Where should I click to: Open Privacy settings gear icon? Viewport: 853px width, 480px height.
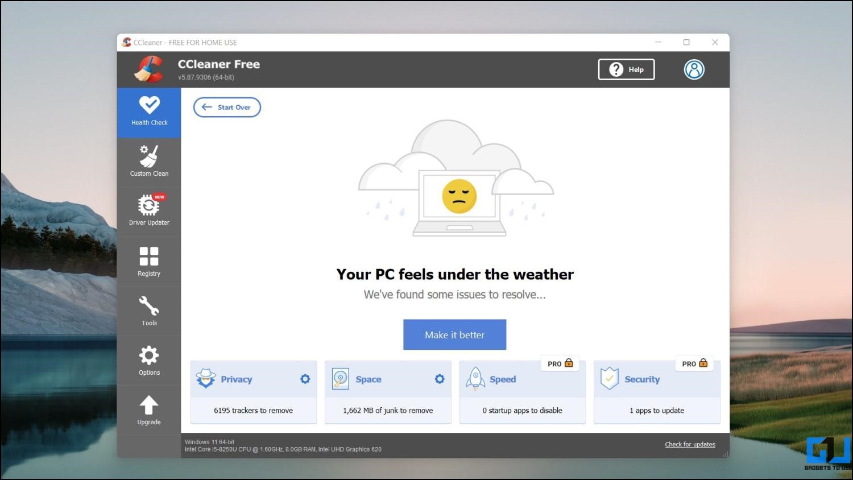[305, 379]
